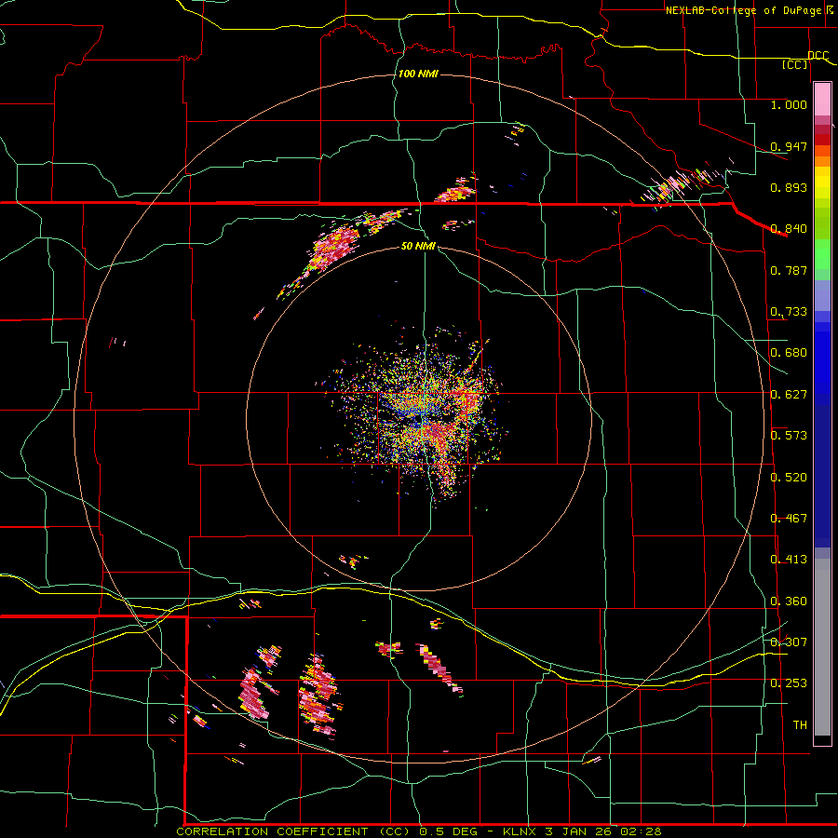Click the 0.627 value on the color scale
This screenshot has height=838, width=838.
[789, 395]
